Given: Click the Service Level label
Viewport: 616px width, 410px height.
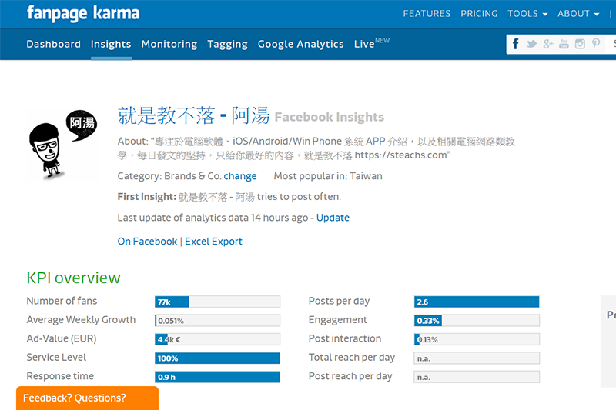Looking at the screenshot, I should [x=56, y=358].
